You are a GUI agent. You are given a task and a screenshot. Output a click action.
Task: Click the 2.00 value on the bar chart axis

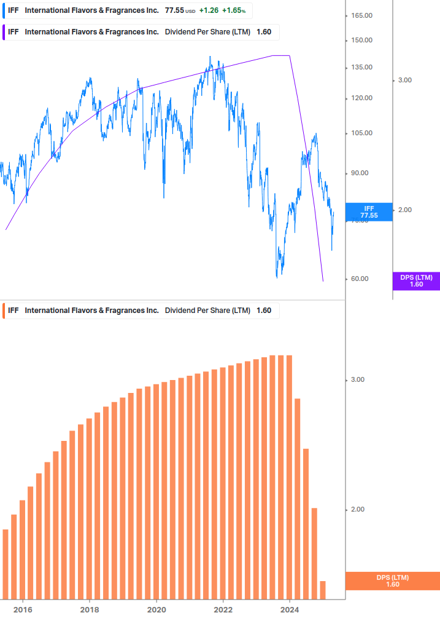pos(358,510)
